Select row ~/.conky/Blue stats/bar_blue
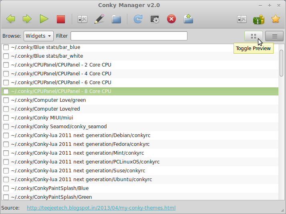 click(x=140, y=47)
